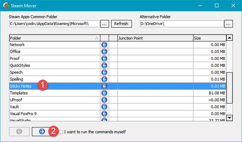Click the blue arrow icon in Sticky Notes row
Viewport: 242px width, 142px height.
pyautogui.click(x=104, y=86)
